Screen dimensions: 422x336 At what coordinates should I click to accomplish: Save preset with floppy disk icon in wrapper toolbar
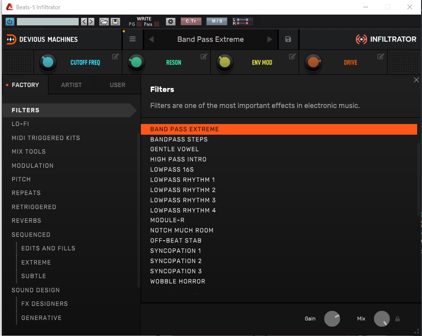[x=115, y=21]
